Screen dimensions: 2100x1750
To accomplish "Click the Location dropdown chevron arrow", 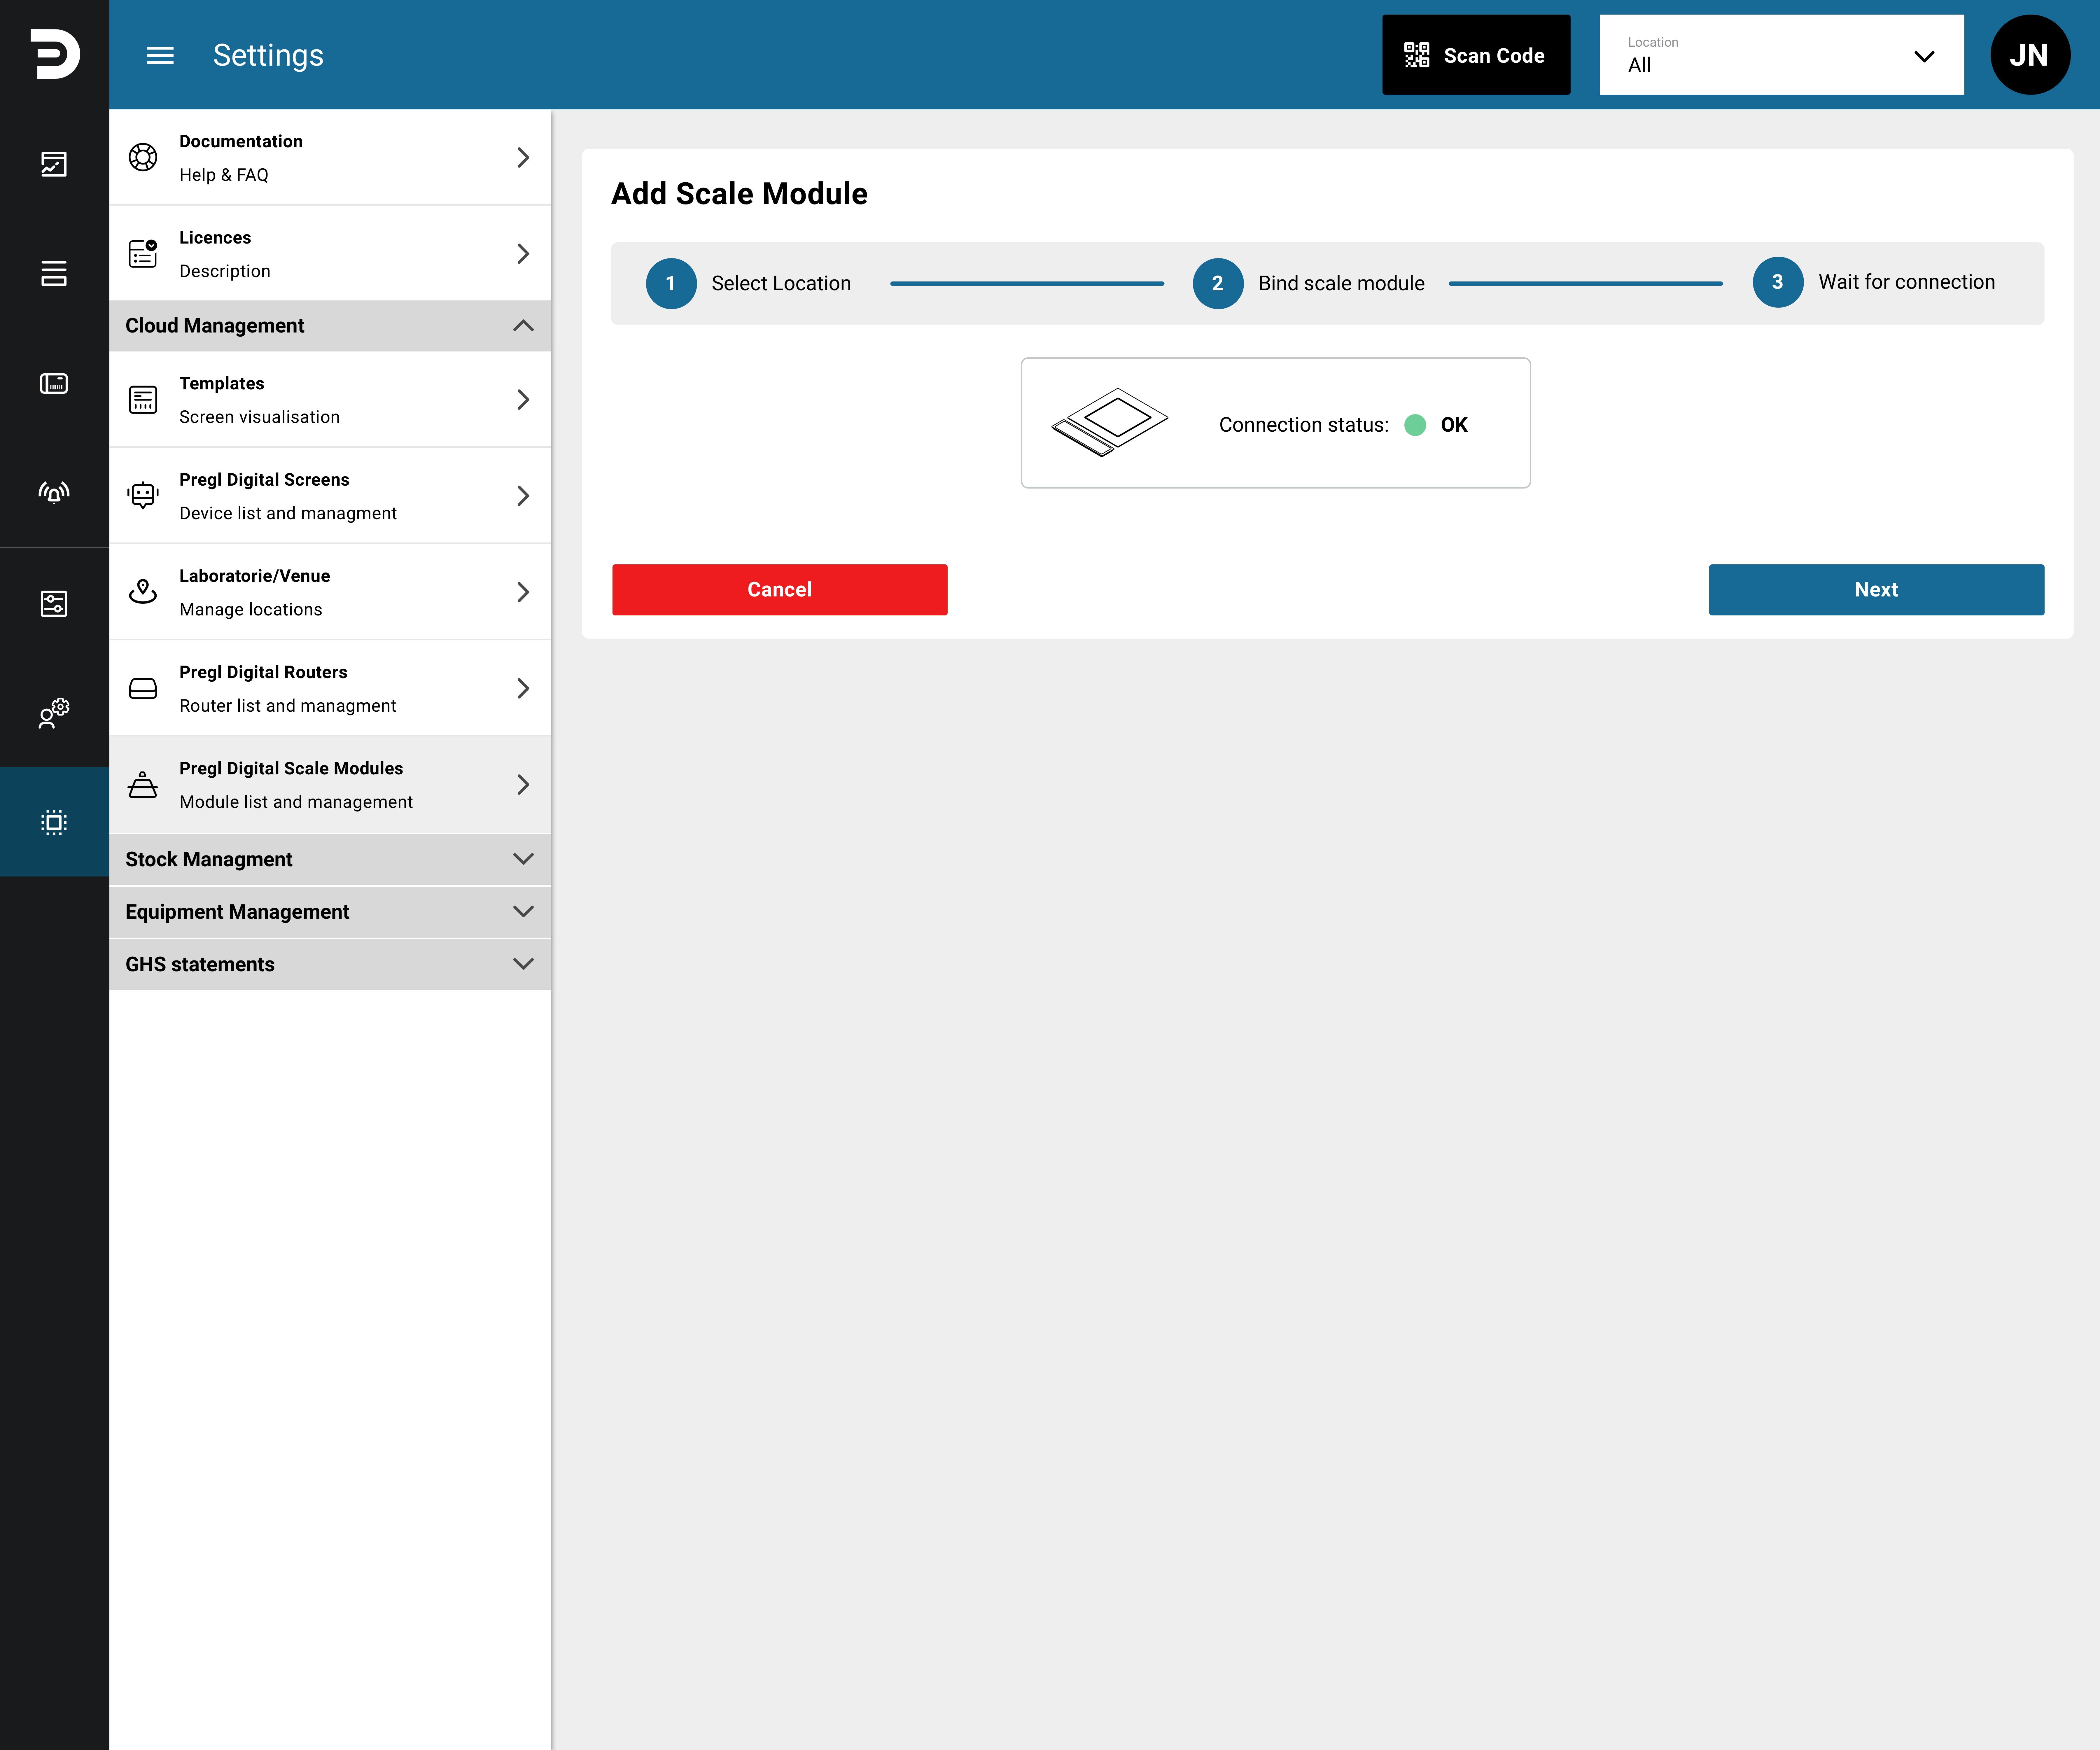I will coord(1924,56).
